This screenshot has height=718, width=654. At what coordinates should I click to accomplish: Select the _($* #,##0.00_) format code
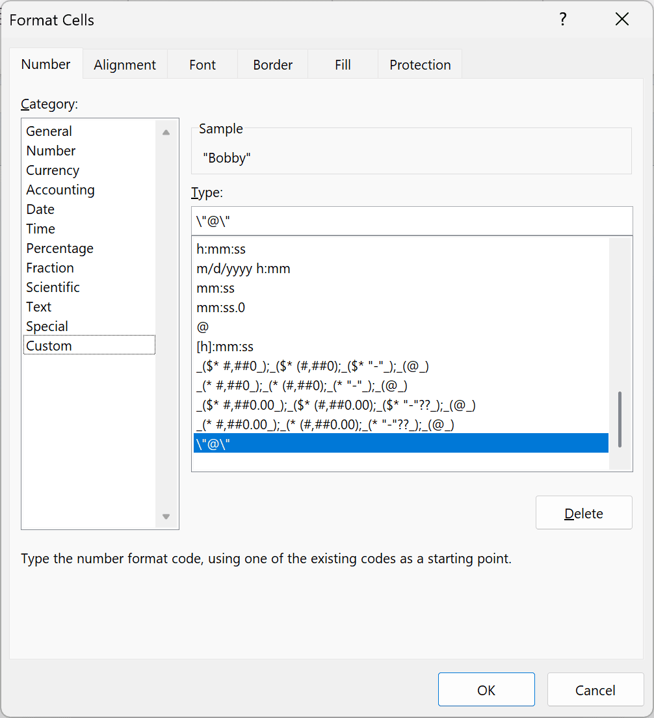pyautogui.click(x=401, y=405)
